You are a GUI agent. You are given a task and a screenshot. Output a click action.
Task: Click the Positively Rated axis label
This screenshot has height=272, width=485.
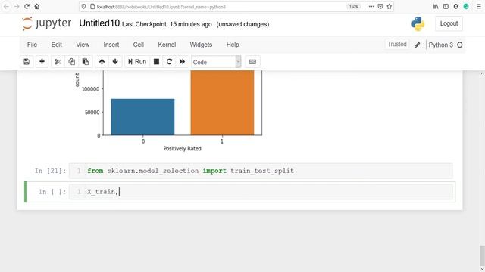[182, 149]
